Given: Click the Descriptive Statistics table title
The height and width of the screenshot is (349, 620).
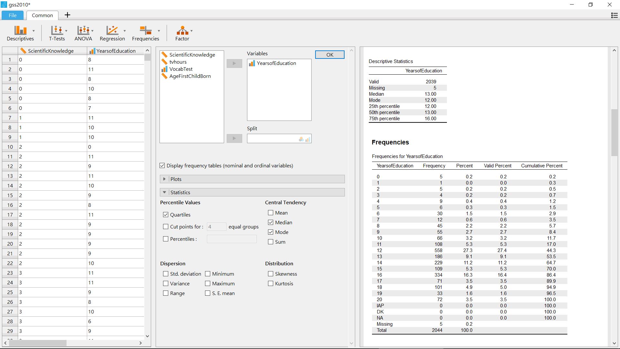Looking at the screenshot, I should 391,61.
